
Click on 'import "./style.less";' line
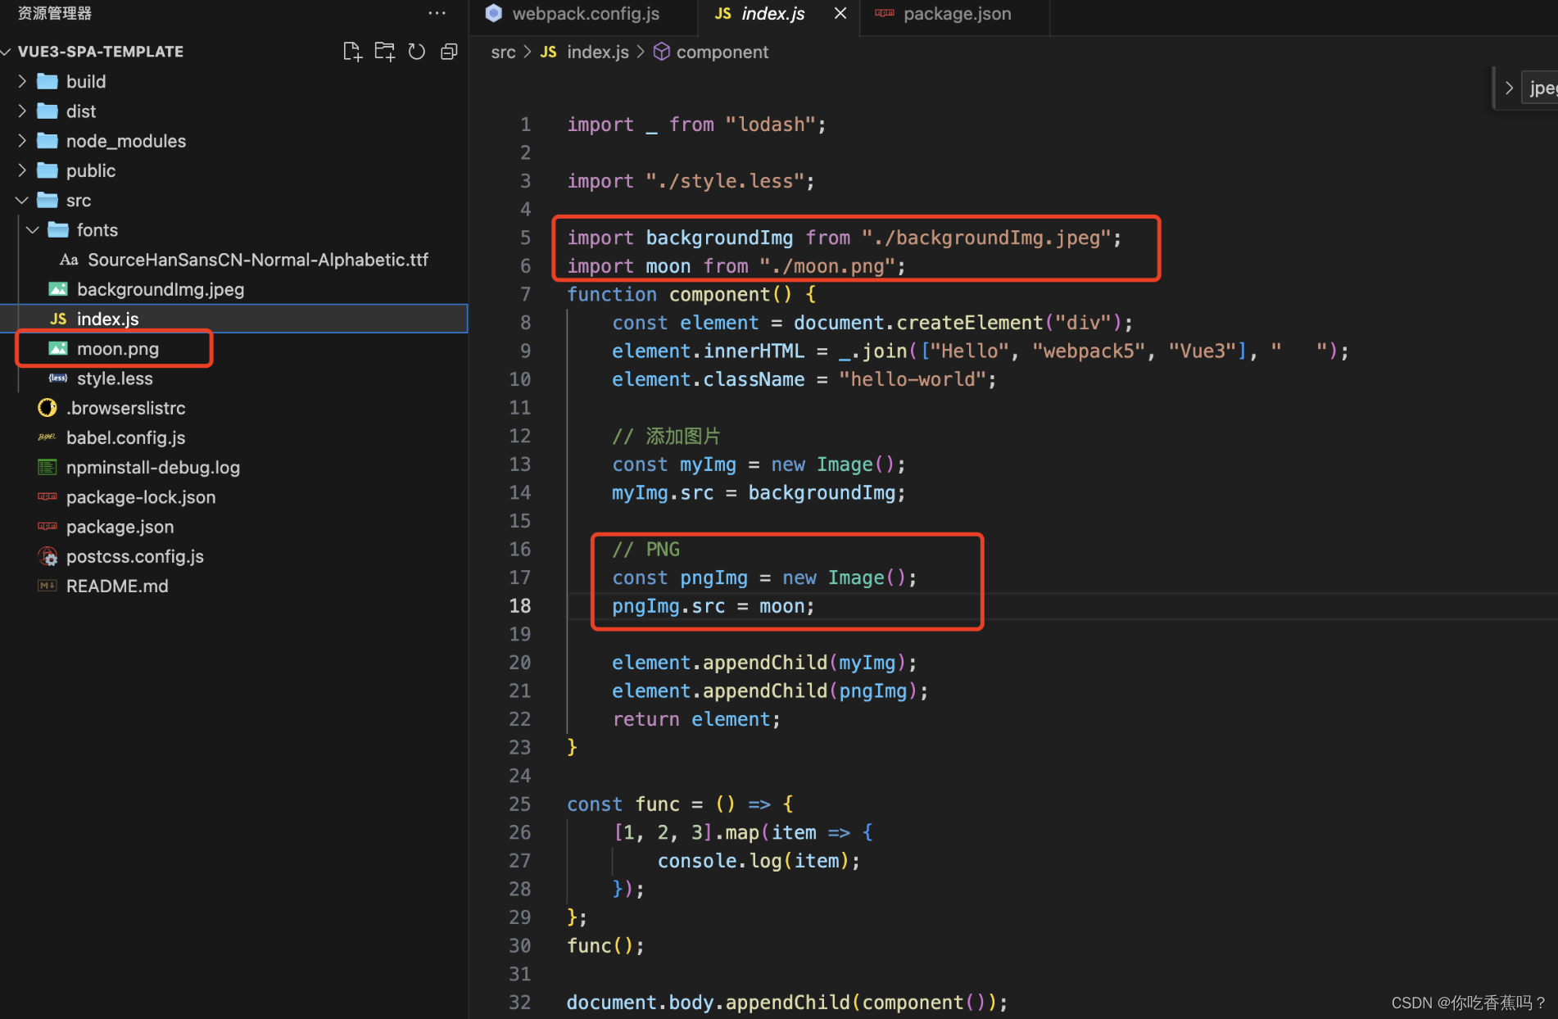[x=691, y=181]
